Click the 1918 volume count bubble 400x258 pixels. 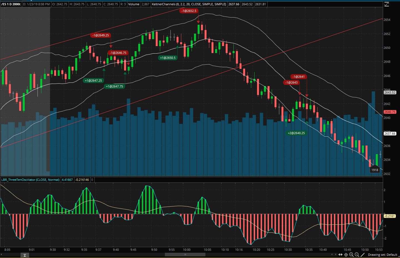pos(375,170)
